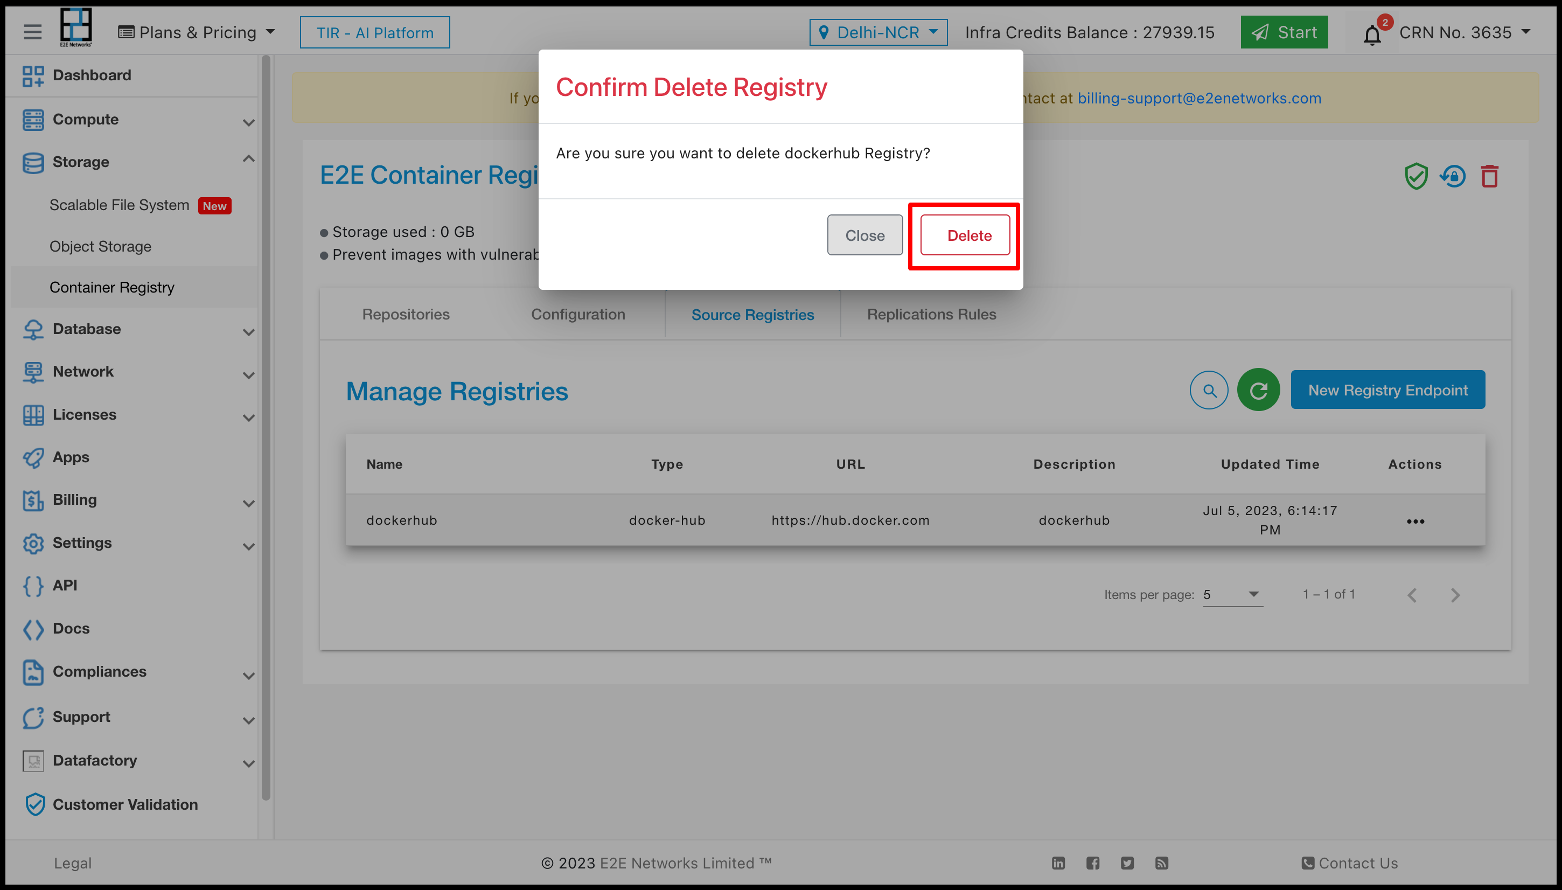Click the Database sidebar icon

[33, 330]
